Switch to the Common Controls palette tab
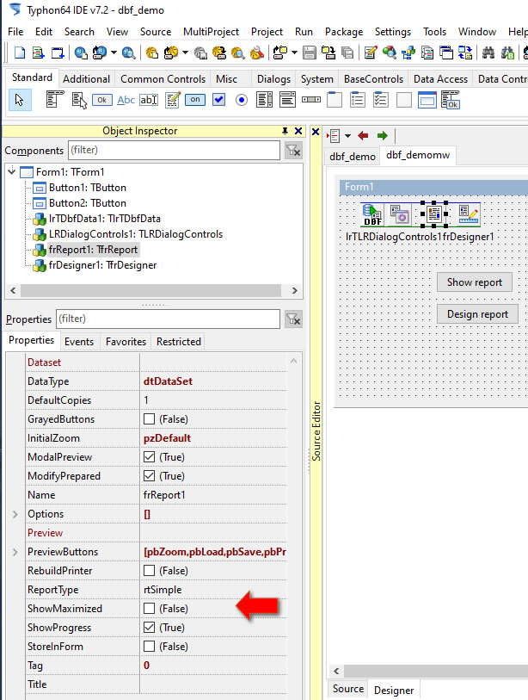The image size is (528, 700). click(x=163, y=79)
